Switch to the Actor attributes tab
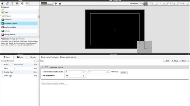Image resolution: width=190 pixels, height=106 pixels. tap(33, 57)
